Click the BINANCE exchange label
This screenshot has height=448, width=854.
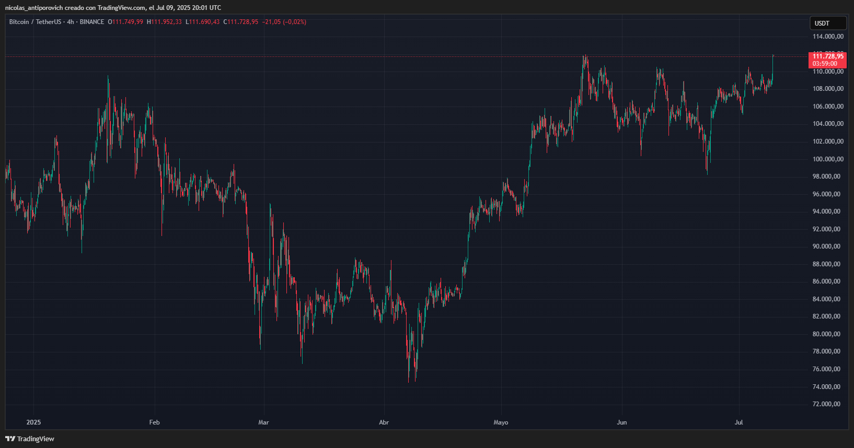92,22
